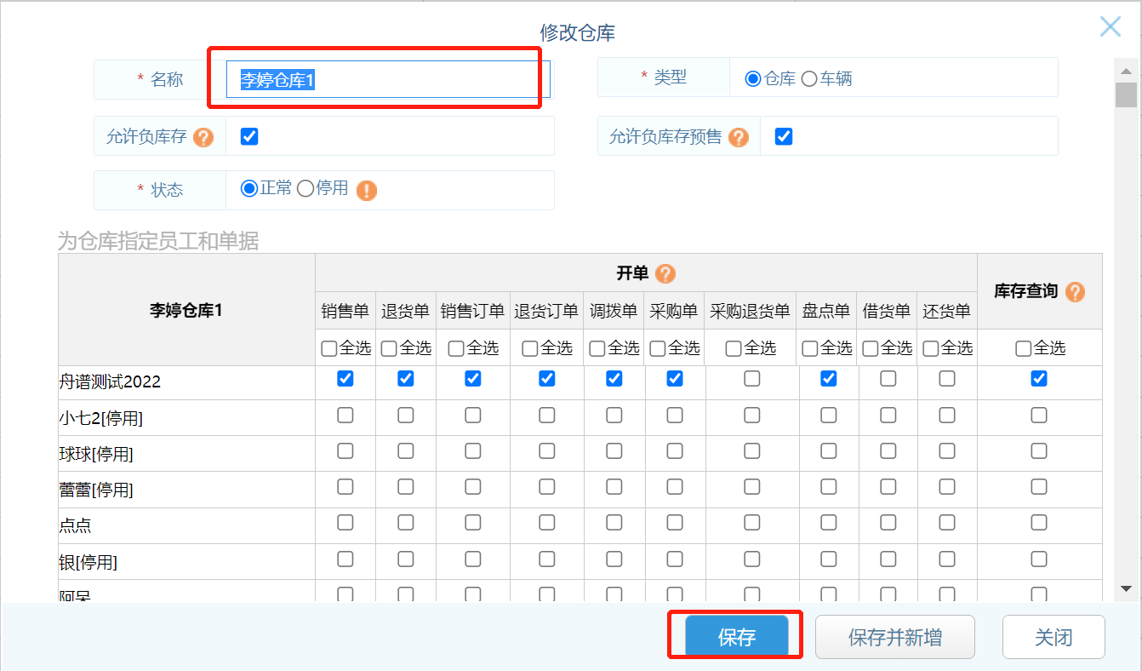The image size is (1142, 671).
Task: Click into the 名称 input field
Action: [x=389, y=79]
